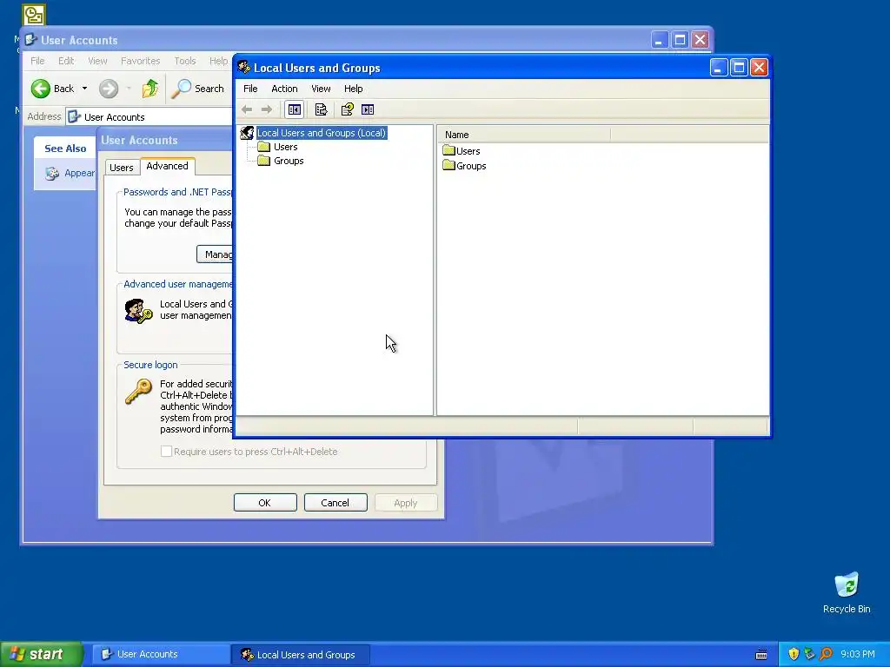The image size is (890, 667).
Task: Click the network tray icon beside the shield
Action: click(x=809, y=654)
